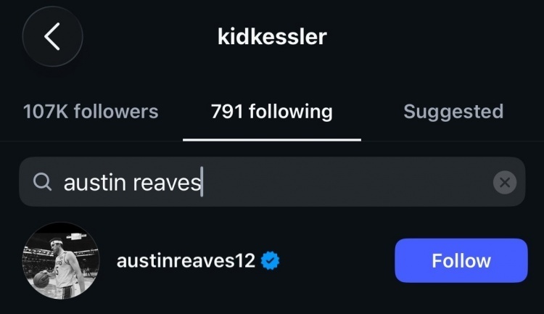Click the word austin in the search box
544x314 pixels.
pos(94,183)
